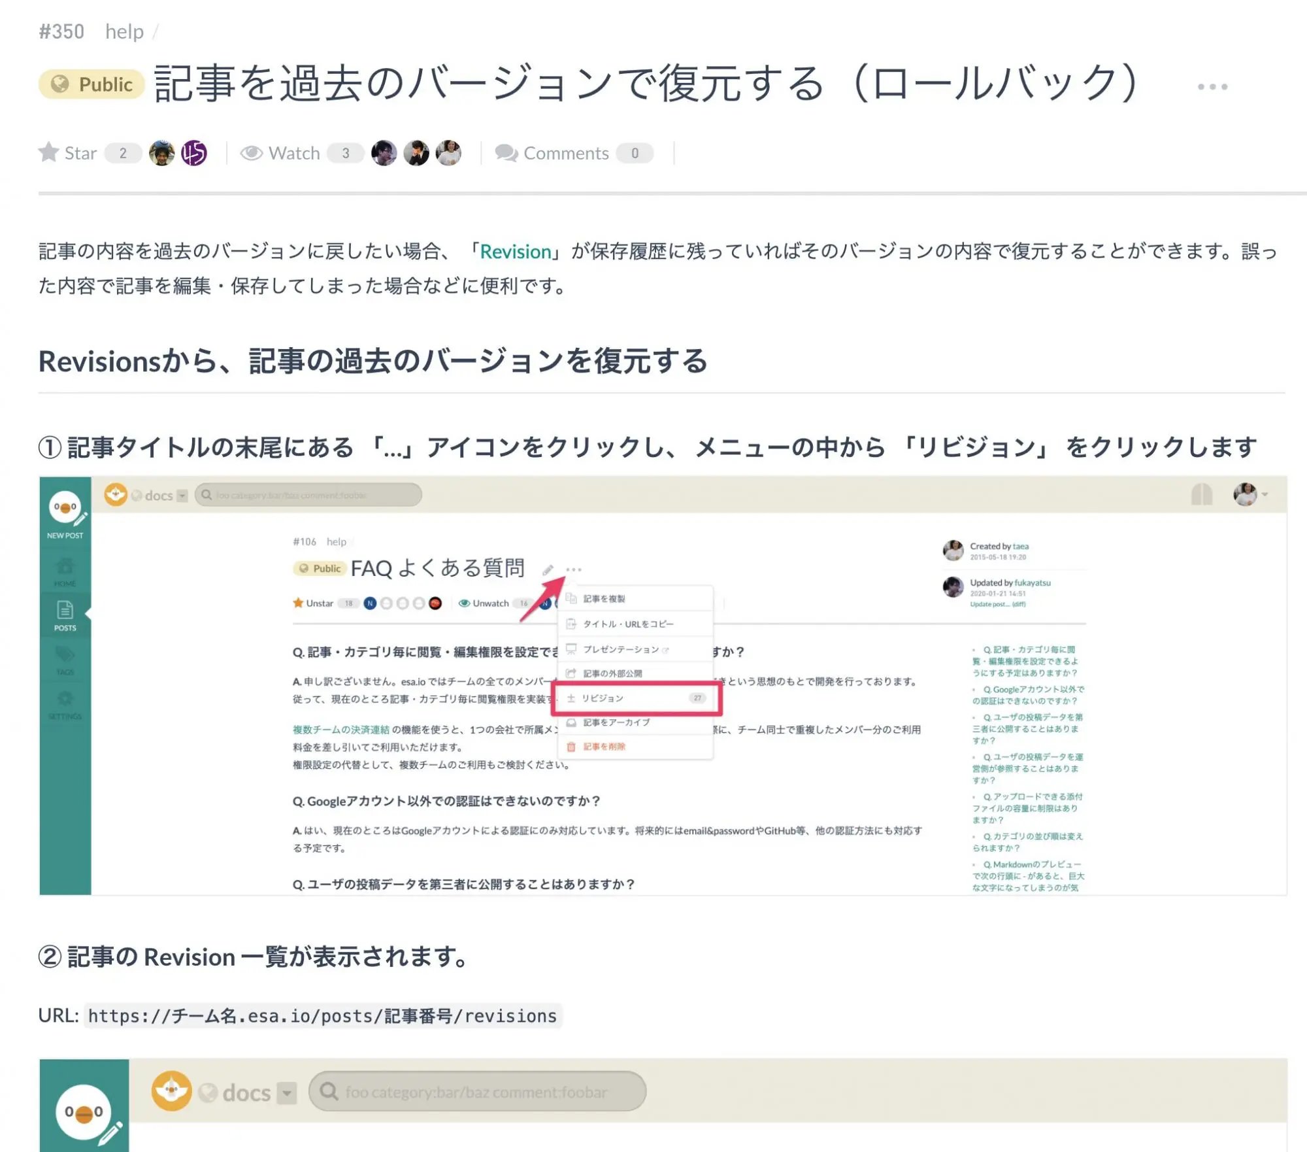The width and height of the screenshot is (1307, 1152).
Task: Click the heading Revisionsから、記事の過去のバージョンを復元する
Action: [373, 361]
